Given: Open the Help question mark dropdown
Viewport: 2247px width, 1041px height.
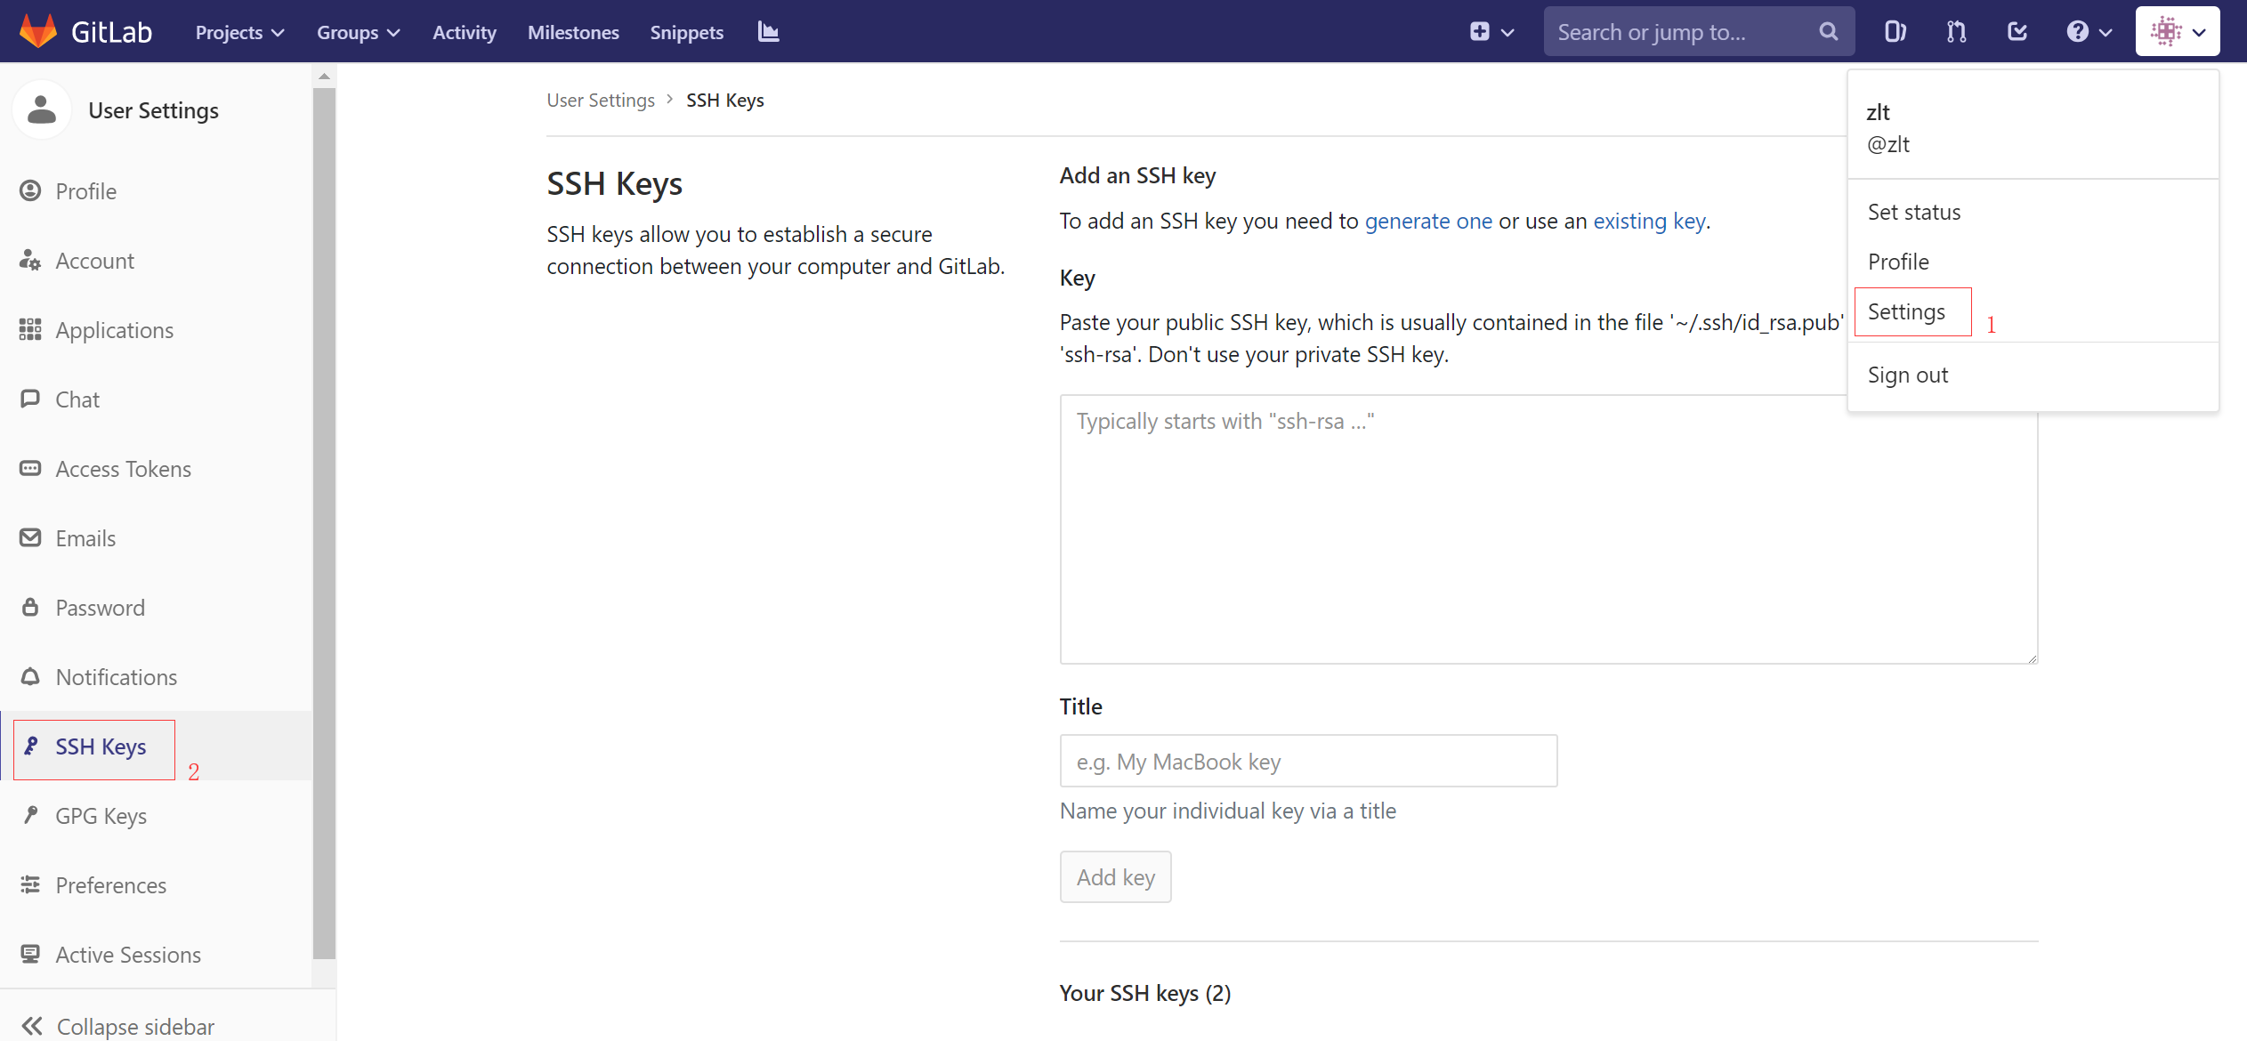Looking at the screenshot, I should coord(2088,32).
